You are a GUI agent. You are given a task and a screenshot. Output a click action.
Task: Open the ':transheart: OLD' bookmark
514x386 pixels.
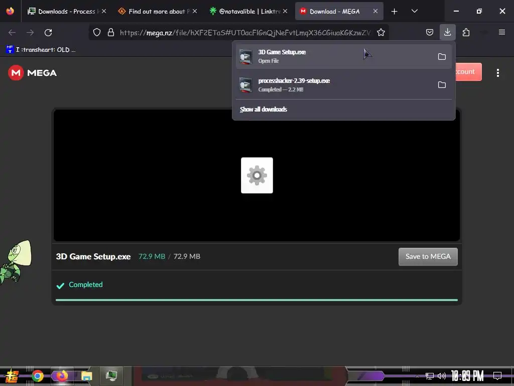[x=41, y=50]
